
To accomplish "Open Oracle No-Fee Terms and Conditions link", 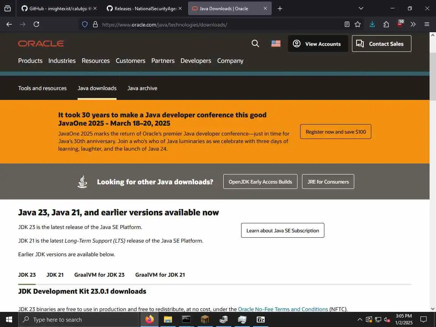I will (283, 309).
